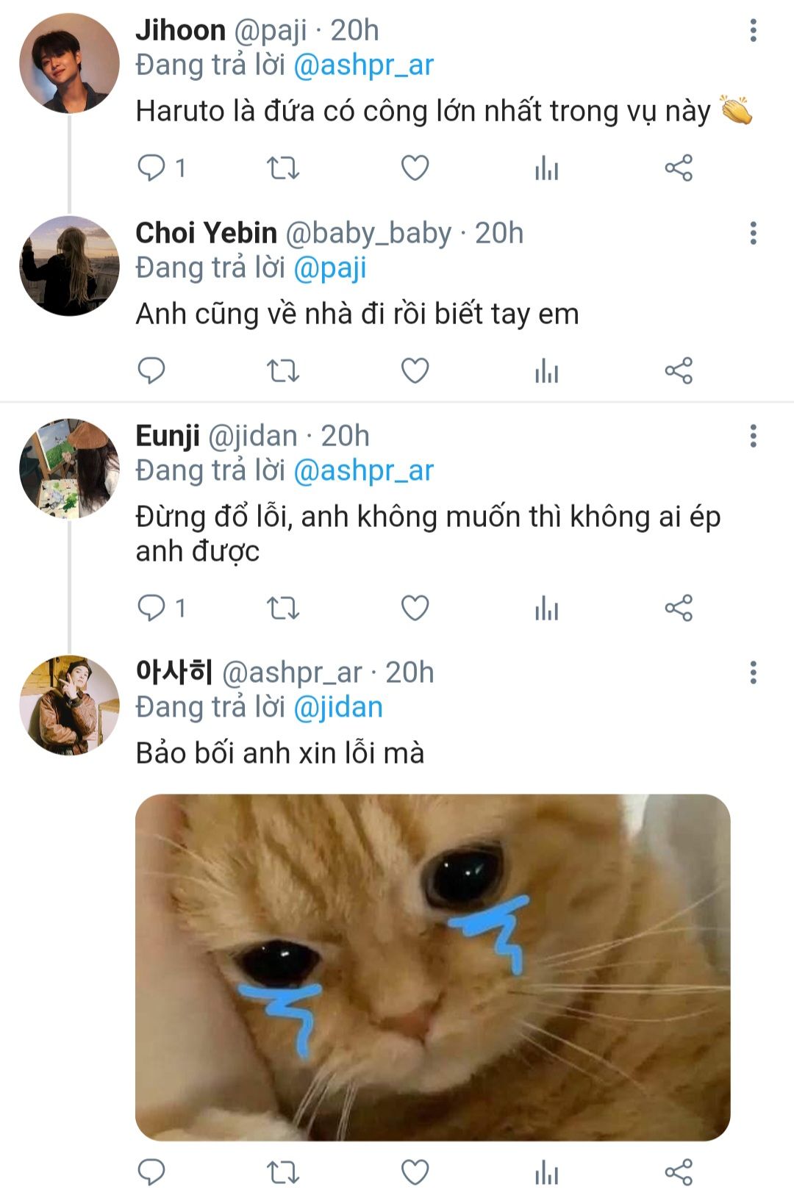Reply to Eunji's tweet

(x=152, y=608)
